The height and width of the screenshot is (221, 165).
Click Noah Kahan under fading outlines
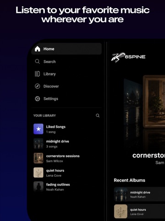[55, 190]
